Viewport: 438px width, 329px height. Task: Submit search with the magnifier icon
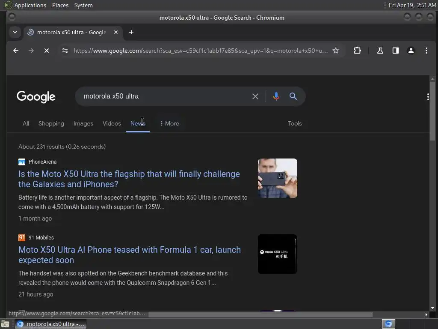click(x=293, y=96)
